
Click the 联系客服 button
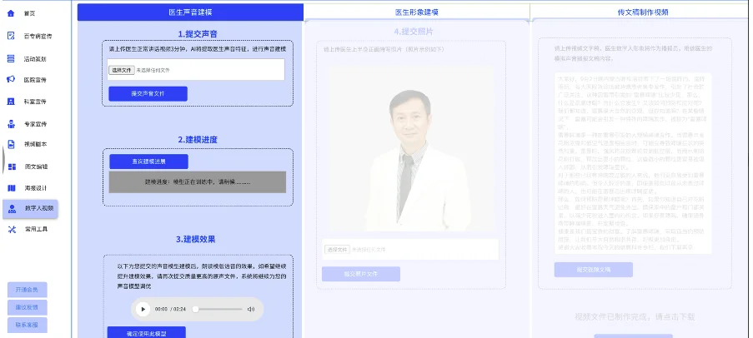[27, 325]
